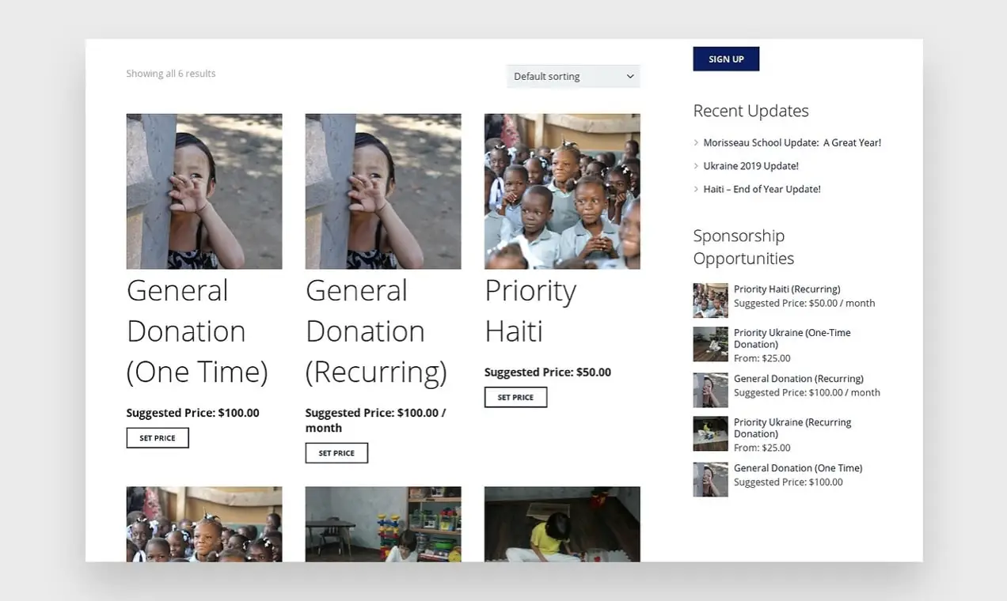Click From: $25.00 under Priority Ukraine (One-Time Donation)
Image resolution: width=1007 pixels, height=601 pixels.
tap(762, 358)
